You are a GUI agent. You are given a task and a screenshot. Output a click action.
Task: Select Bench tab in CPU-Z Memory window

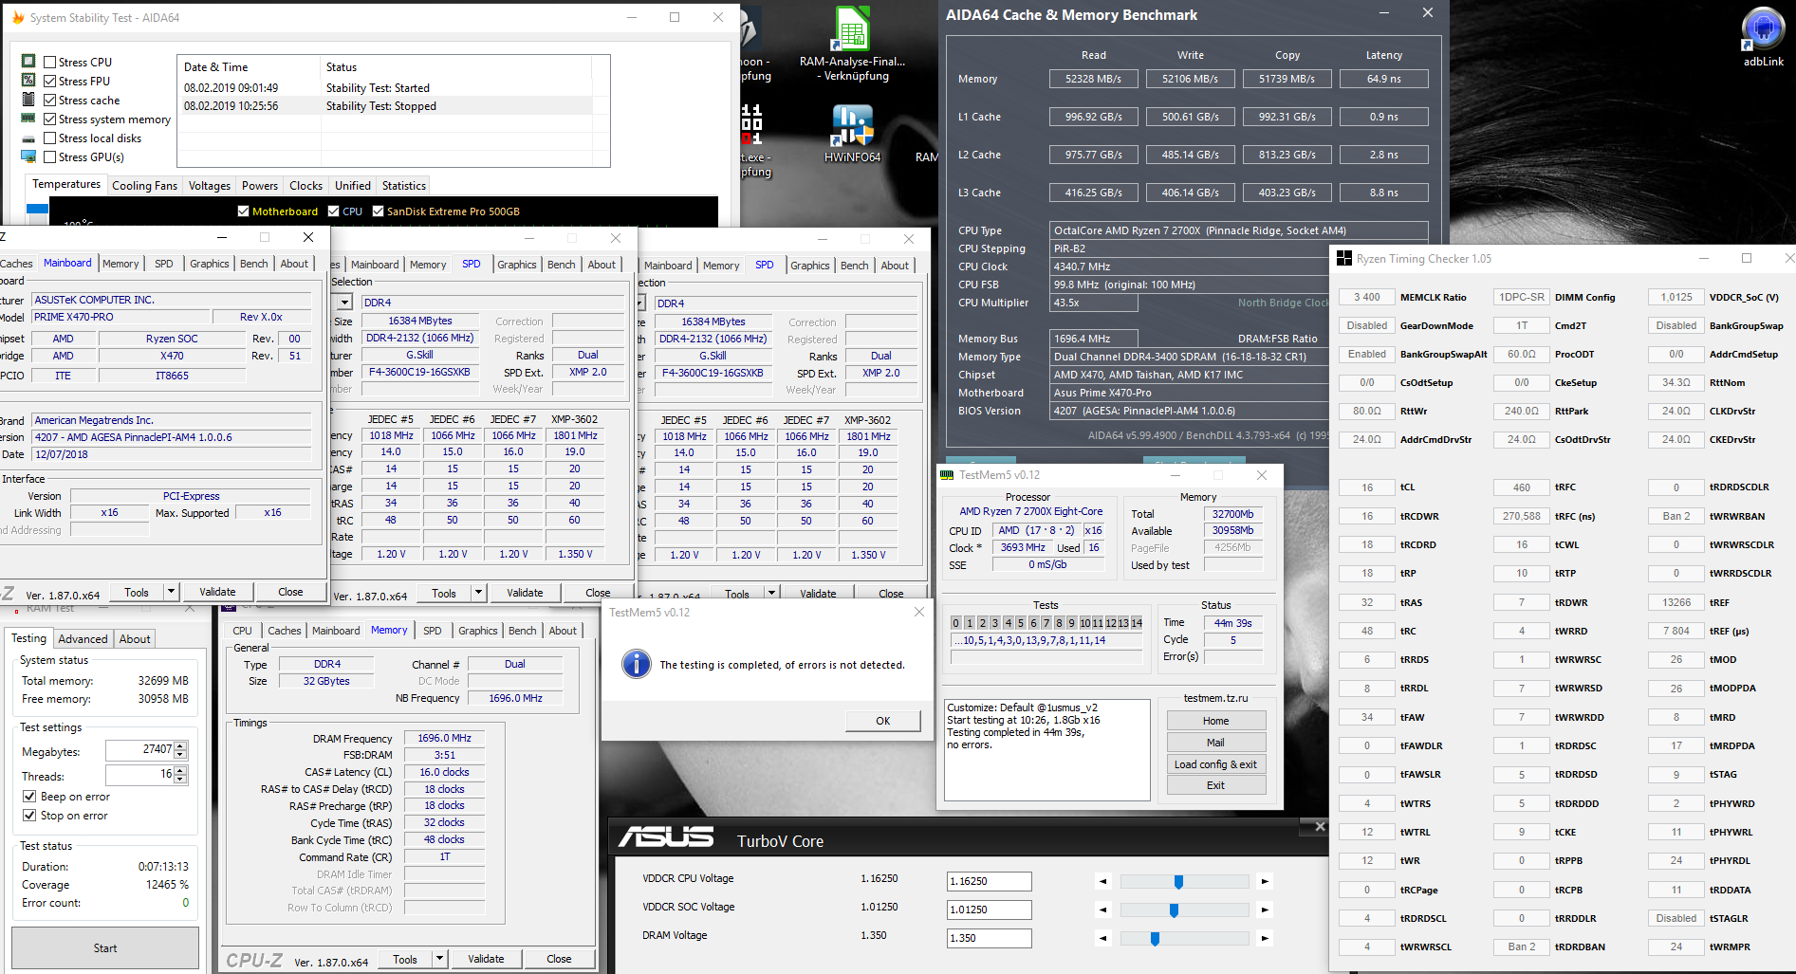click(x=523, y=631)
